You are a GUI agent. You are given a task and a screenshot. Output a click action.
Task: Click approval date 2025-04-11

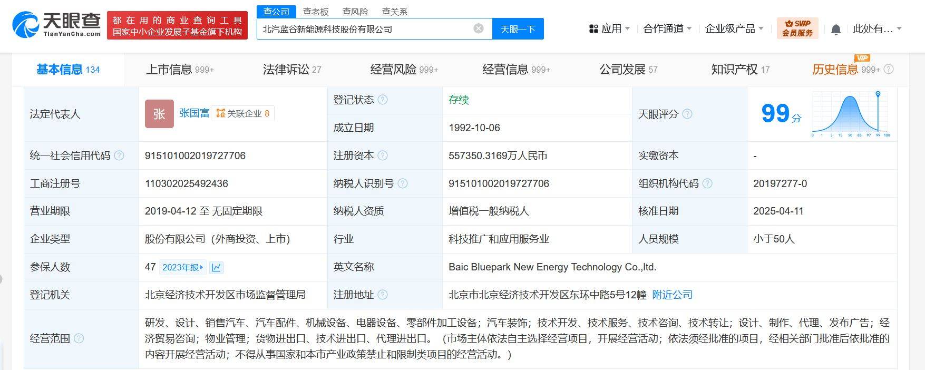coord(778,211)
